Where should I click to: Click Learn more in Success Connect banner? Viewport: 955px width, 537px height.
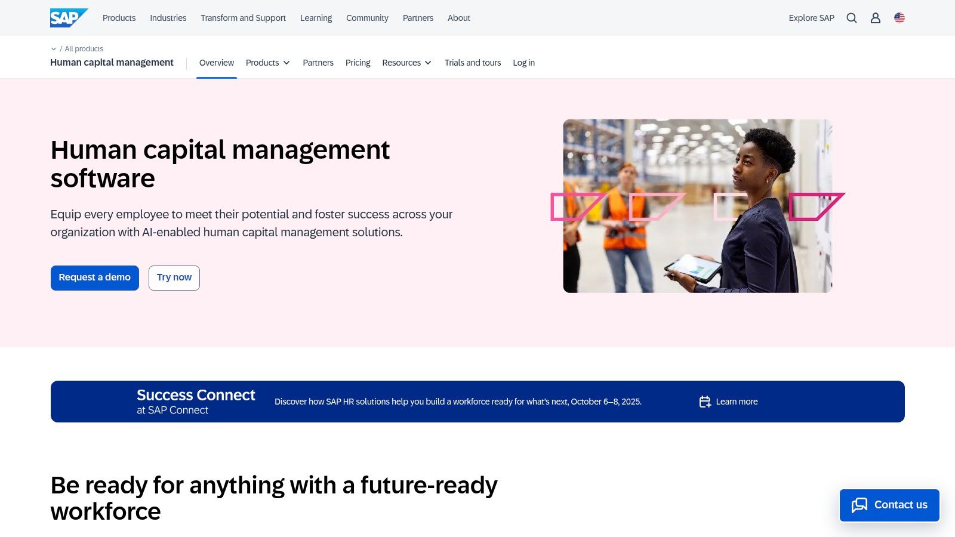[x=737, y=402]
